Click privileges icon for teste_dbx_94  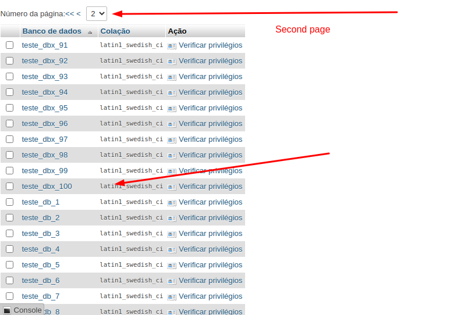point(172,93)
